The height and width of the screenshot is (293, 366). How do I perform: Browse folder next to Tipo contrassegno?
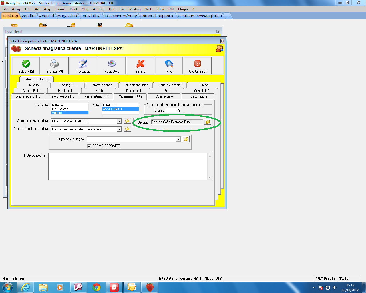186,139
